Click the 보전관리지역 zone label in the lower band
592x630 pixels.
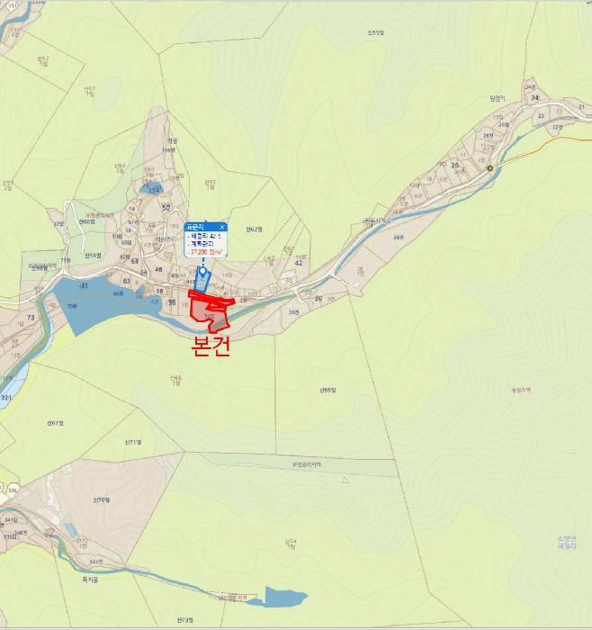pos(307,464)
